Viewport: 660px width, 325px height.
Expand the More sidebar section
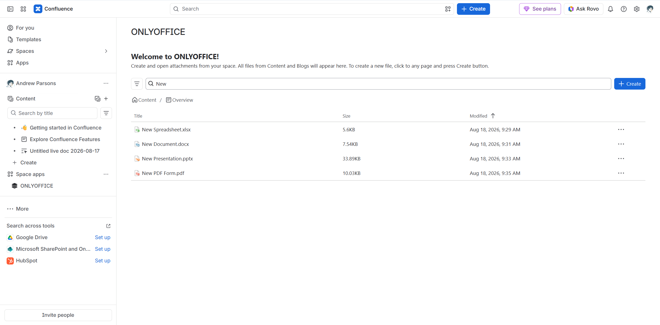click(18, 209)
